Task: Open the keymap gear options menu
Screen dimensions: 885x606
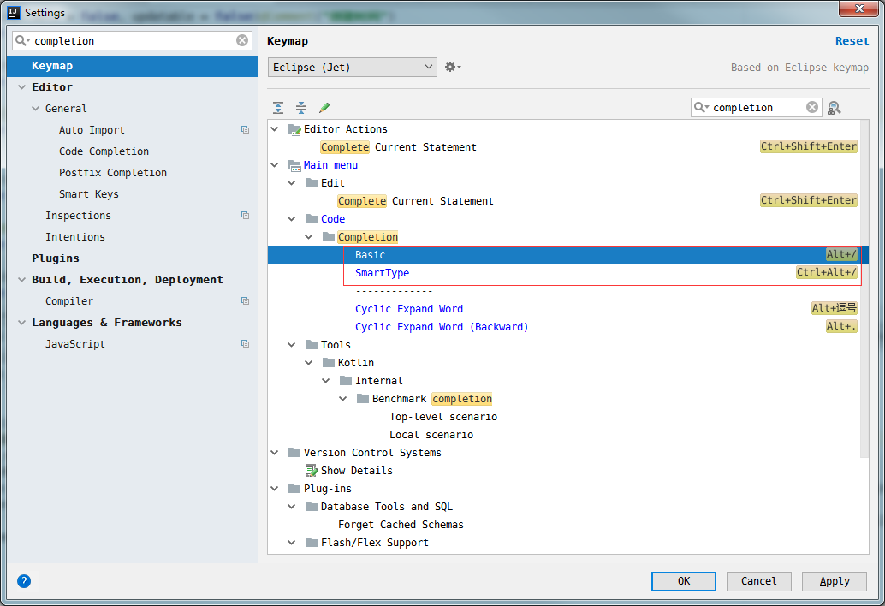Action: [x=453, y=67]
